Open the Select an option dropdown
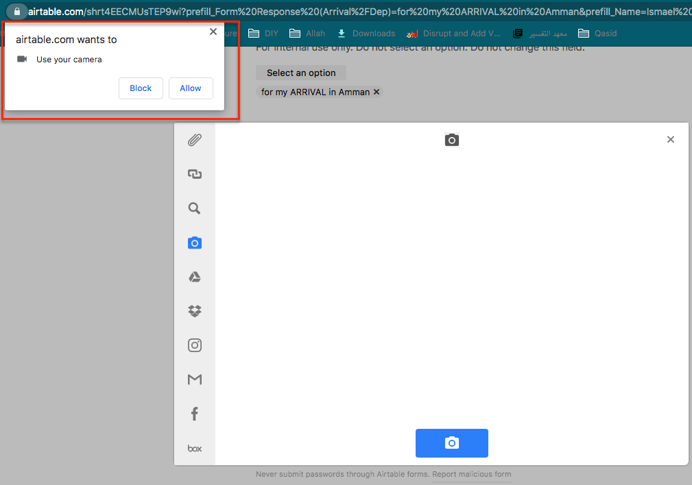Image resolution: width=692 pixels, height=485 pixels. click(301, 73)
